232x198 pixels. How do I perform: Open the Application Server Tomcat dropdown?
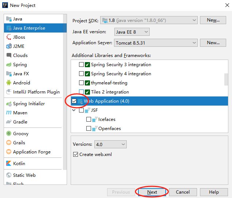coord(156,43)
